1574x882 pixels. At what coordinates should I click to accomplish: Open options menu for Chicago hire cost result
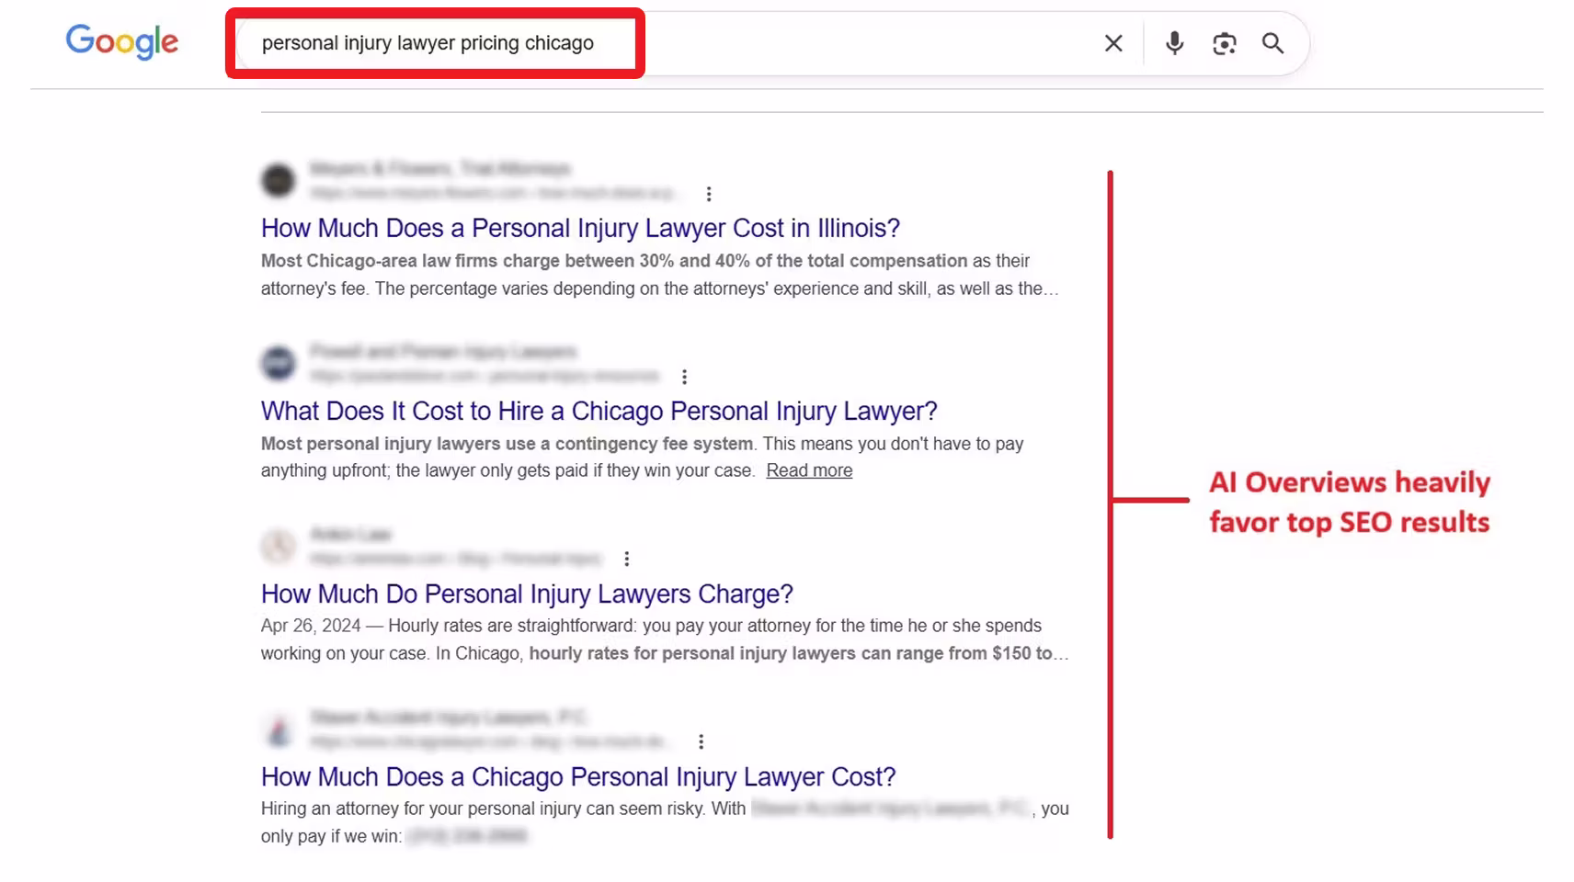684,377
